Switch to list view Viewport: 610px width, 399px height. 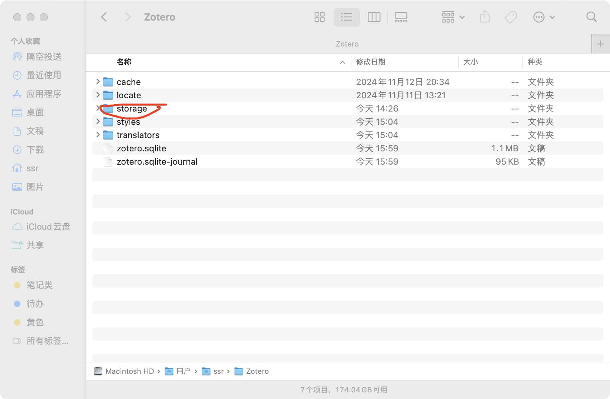[346, 17]
